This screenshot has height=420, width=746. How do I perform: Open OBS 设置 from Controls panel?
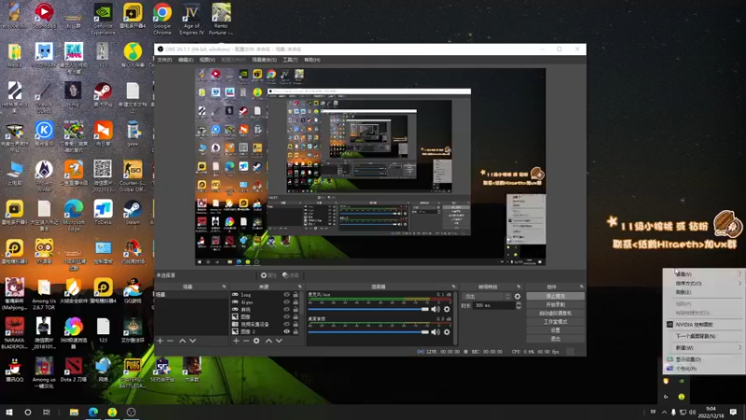click(555, 330)
